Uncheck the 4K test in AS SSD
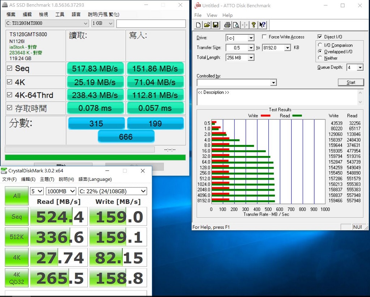Viewport: 370px width, 297px height. pyautogui.click(x=9, y=82)
